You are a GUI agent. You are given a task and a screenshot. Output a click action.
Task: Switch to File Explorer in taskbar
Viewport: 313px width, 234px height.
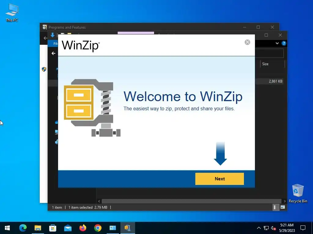[38, 228]
